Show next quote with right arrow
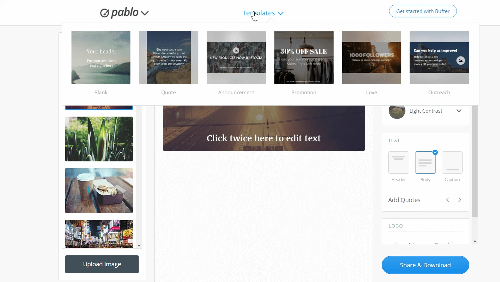Image resolution: width=500 pixels, height=282 pixels. coord(460,200)
